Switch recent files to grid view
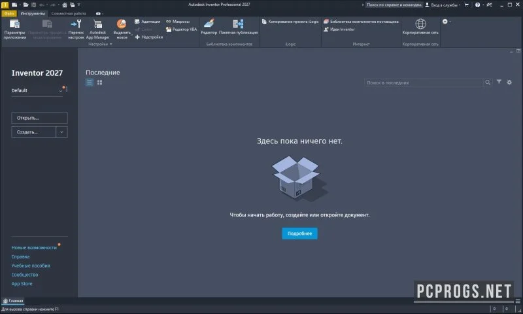 [100, 82]
